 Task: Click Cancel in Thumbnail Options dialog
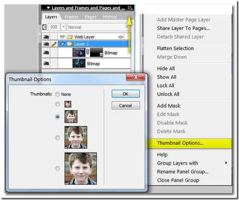pyautogui.click(x=126, y=106)
